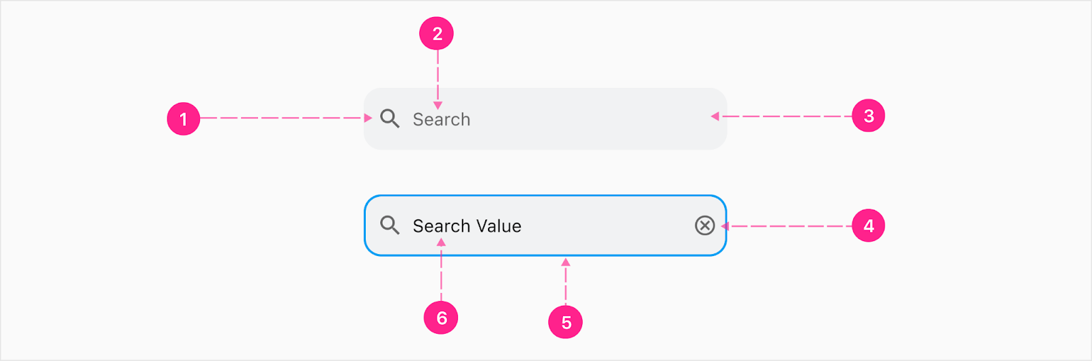Click the Search Value text in the focused field
This screenshot has width=1092, height=361.
pyautogui.click(x=467, y=226)
